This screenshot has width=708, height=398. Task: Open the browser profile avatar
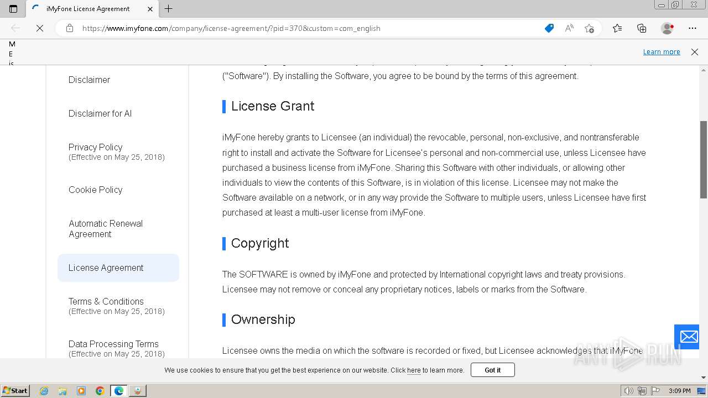(x=667, y=28)
